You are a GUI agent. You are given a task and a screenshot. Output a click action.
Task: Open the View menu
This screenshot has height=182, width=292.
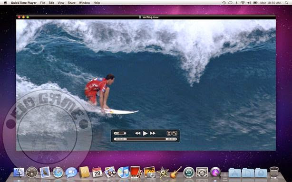[61, 3]
